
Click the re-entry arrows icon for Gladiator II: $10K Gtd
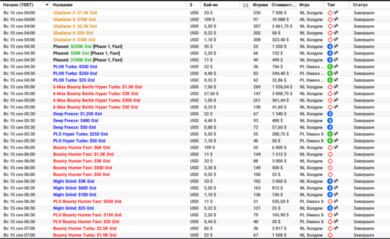pos(335,19)
